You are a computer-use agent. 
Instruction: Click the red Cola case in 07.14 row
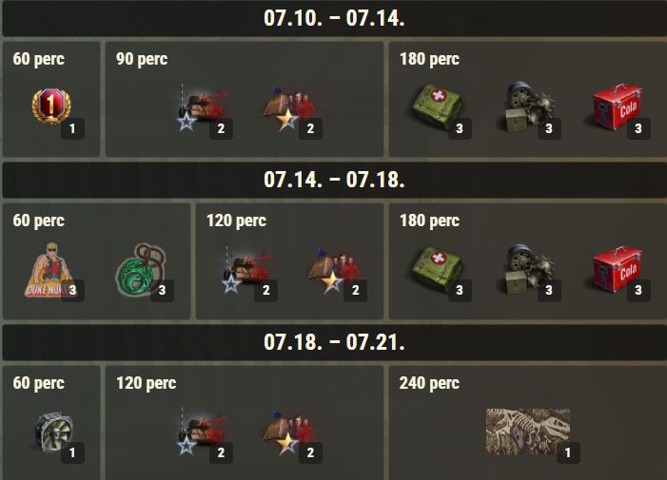[x=618, y=269]
